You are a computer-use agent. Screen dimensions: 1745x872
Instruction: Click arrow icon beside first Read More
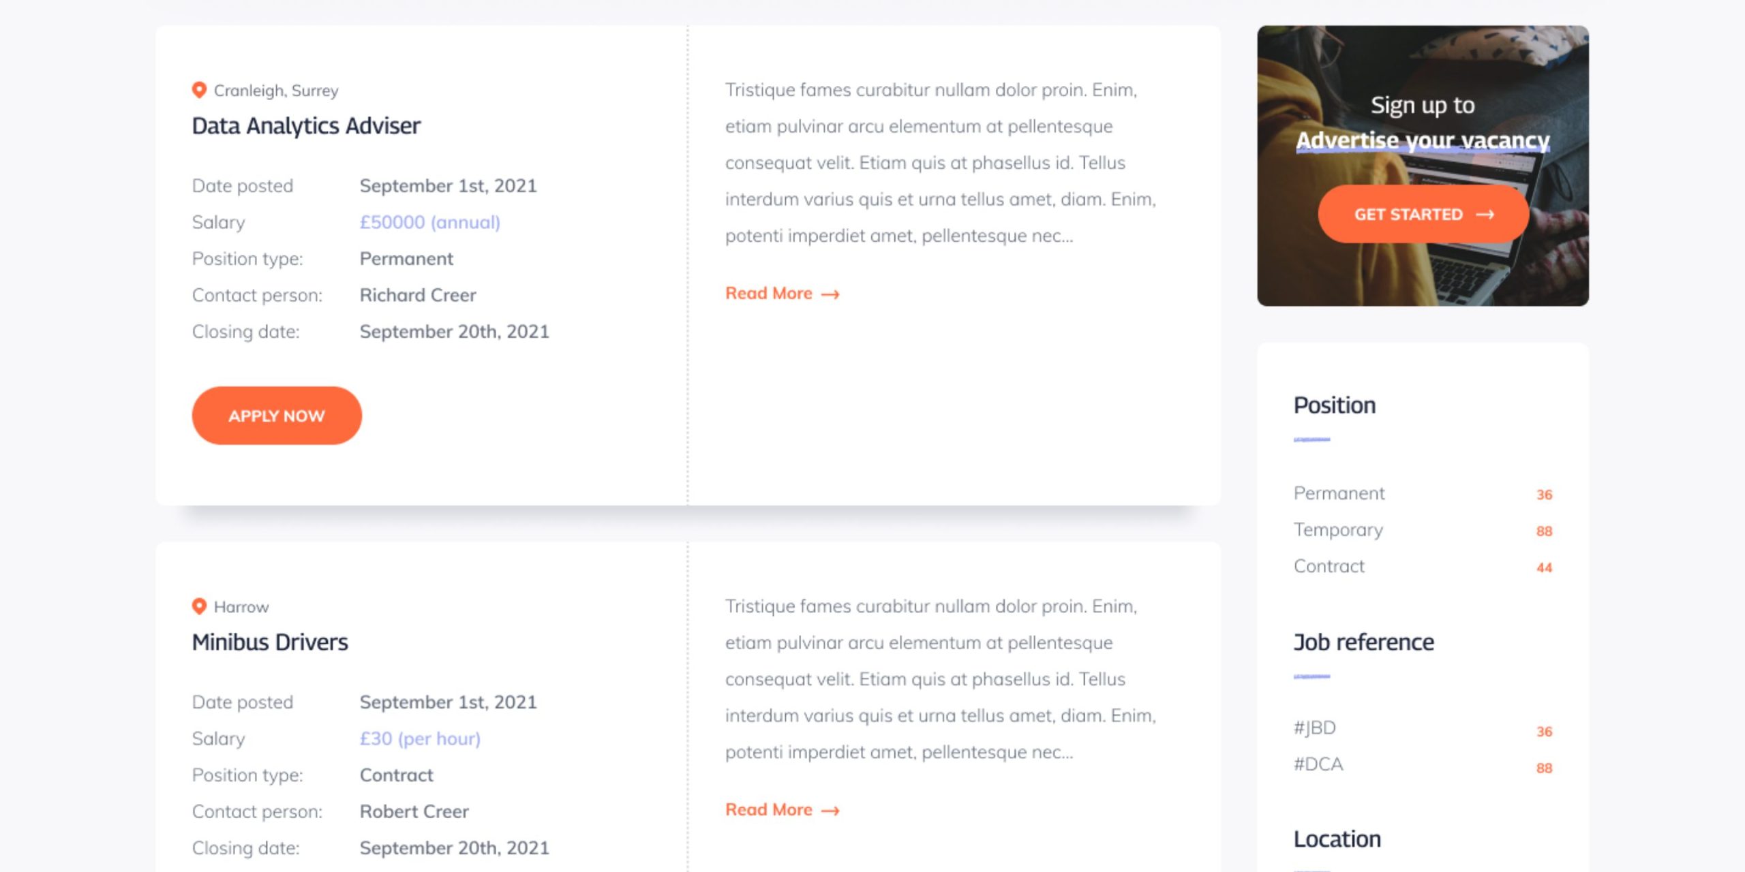coord(830,294)
